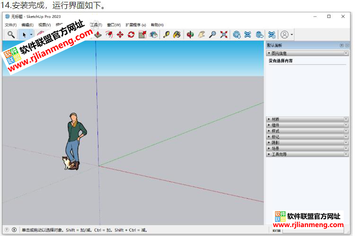Screen dimensions: 355x236
Task: Pick the Tape Measure tool
Action: pyautogui.click(x=166, y=34)
